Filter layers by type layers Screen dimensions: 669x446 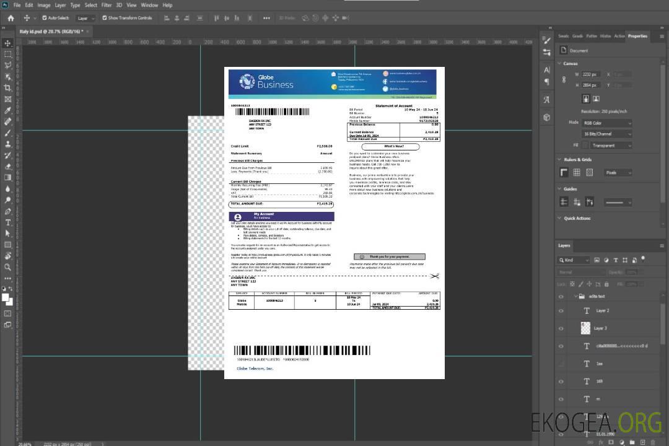(616, 260)
